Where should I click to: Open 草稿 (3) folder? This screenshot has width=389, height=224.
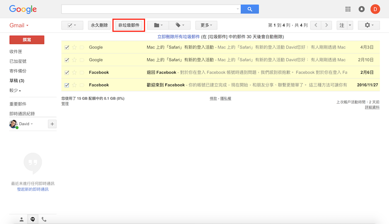point(17,81)
